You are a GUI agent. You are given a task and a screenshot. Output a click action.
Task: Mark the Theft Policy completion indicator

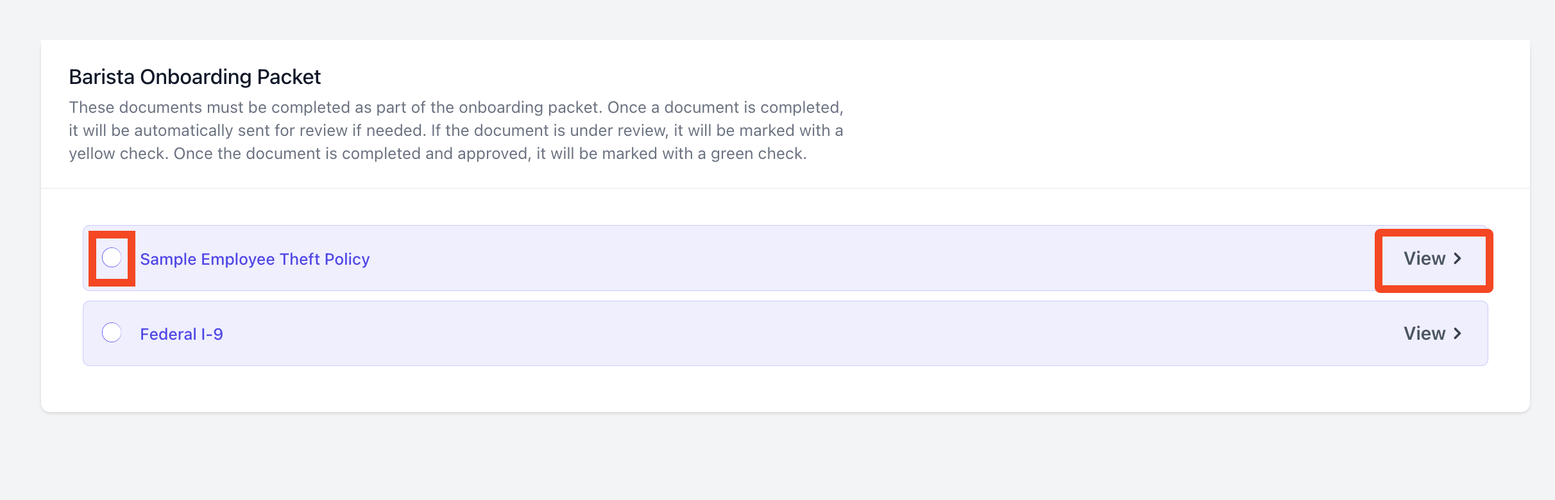click(x=112, y=258)
